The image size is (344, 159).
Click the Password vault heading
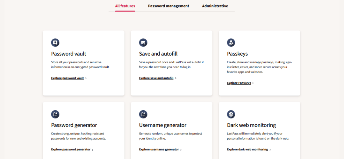pyautogui.click(x=69, y=54)
